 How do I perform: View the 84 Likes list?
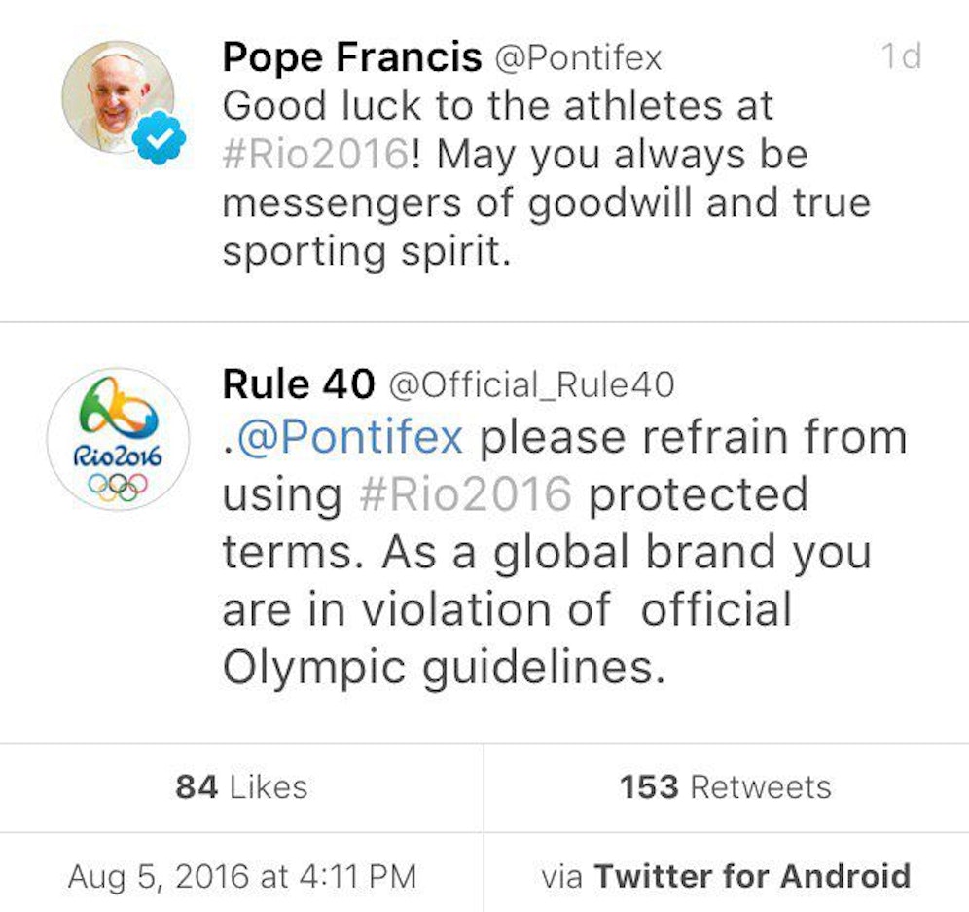(241, 786)
